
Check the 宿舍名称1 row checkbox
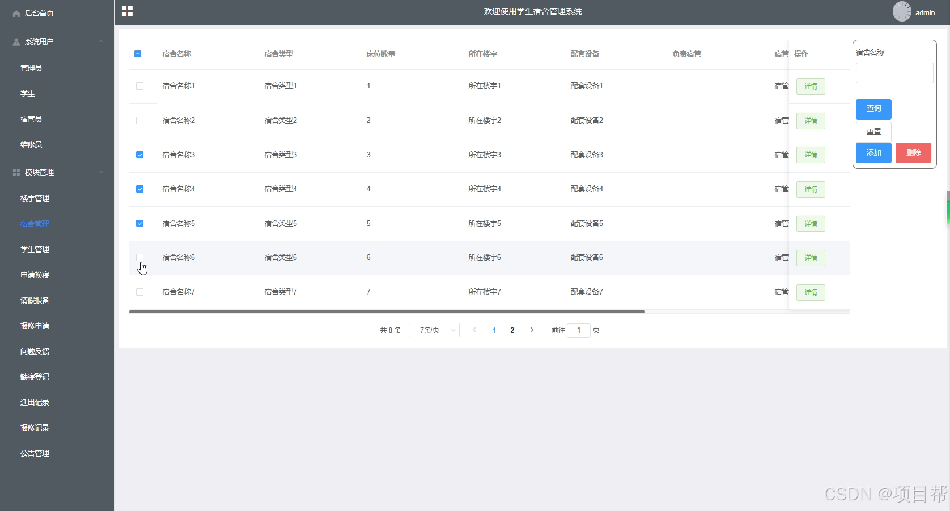tap(139, 86)
